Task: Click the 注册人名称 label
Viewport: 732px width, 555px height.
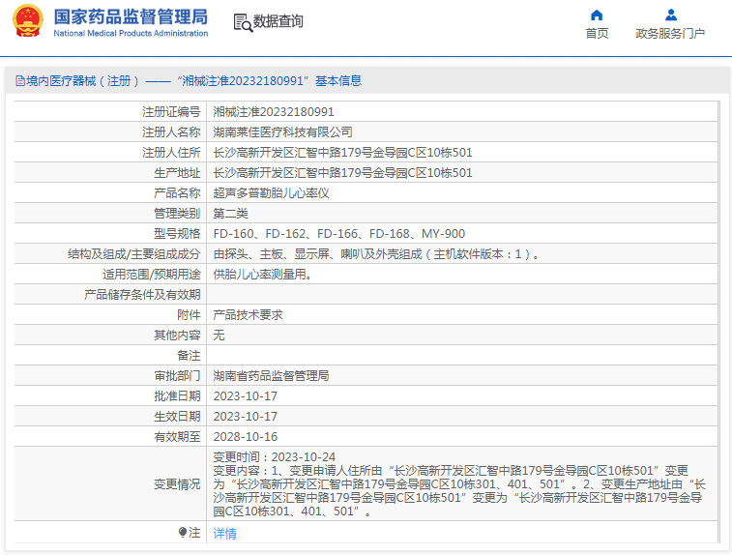Action: 171,132
